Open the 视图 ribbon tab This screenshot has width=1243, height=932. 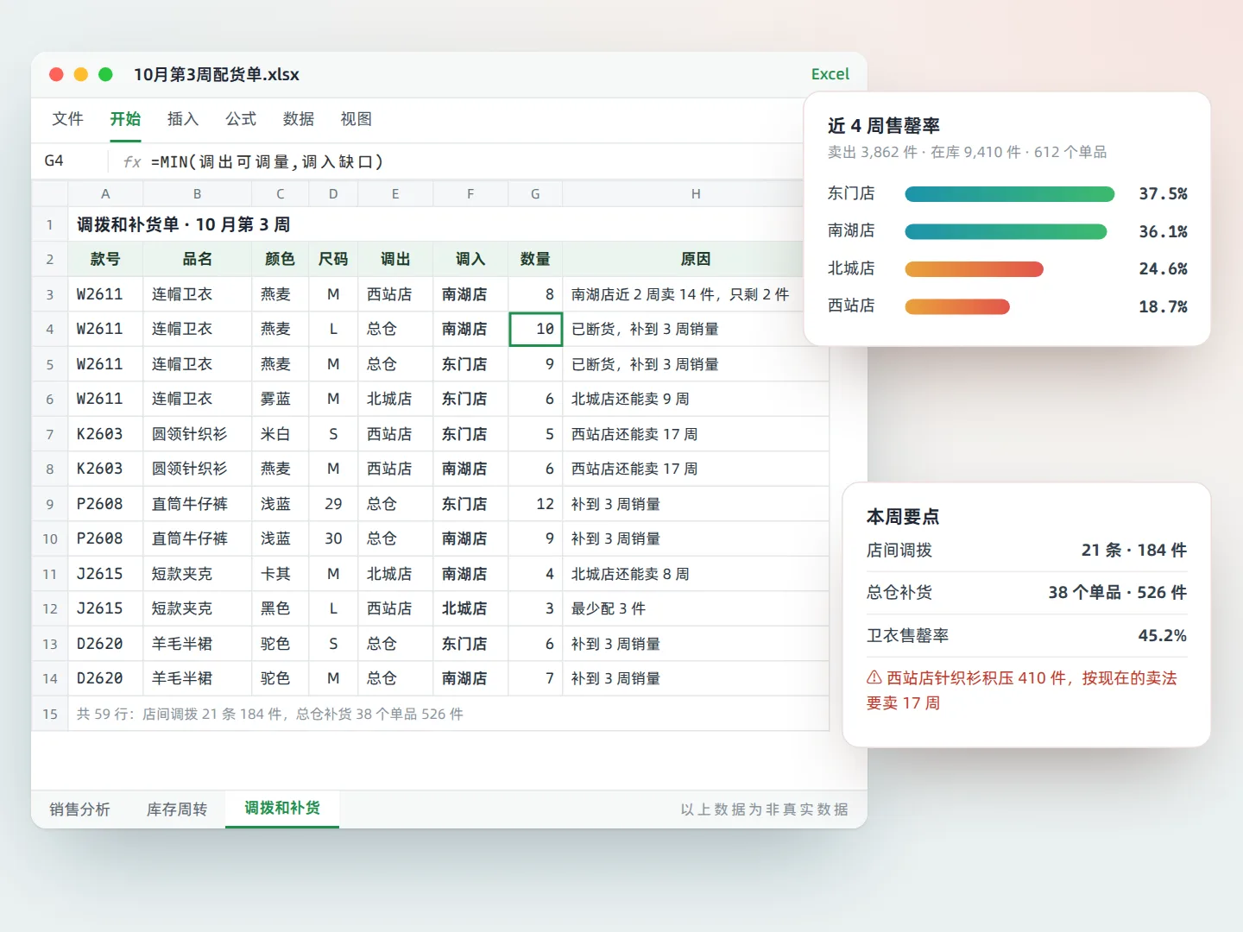(x=356, y=119)
